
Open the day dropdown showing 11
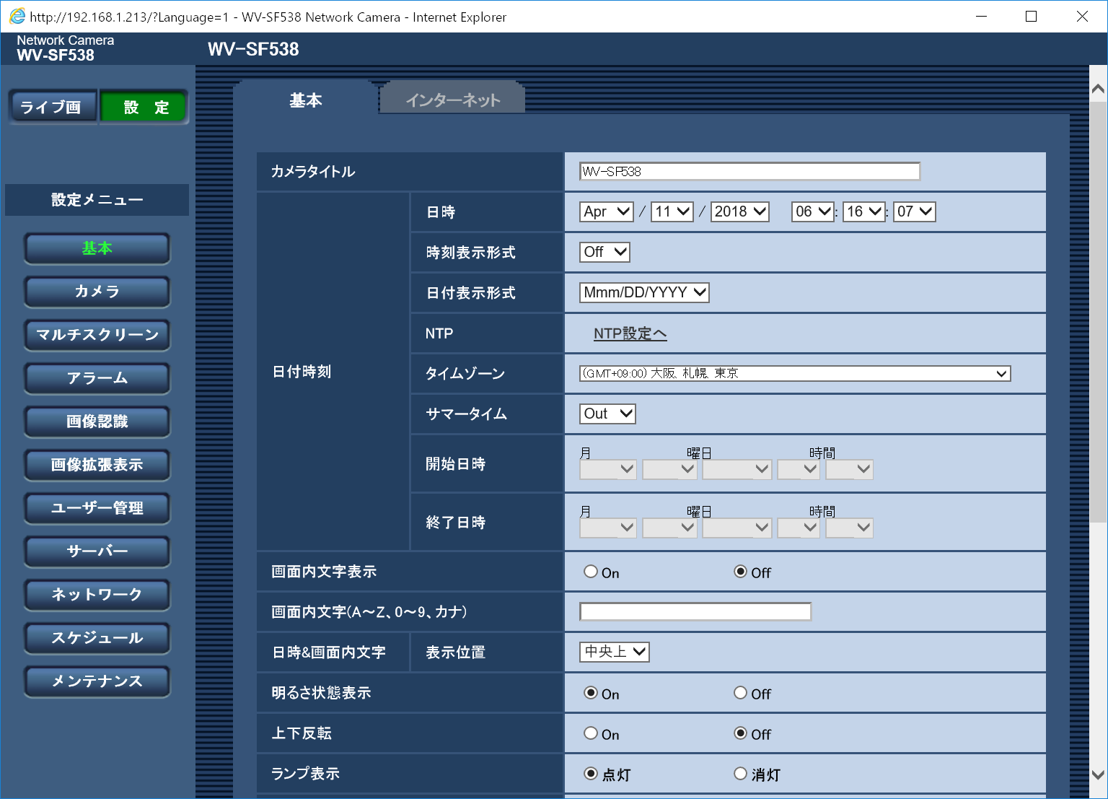click(x=672, y=211)
